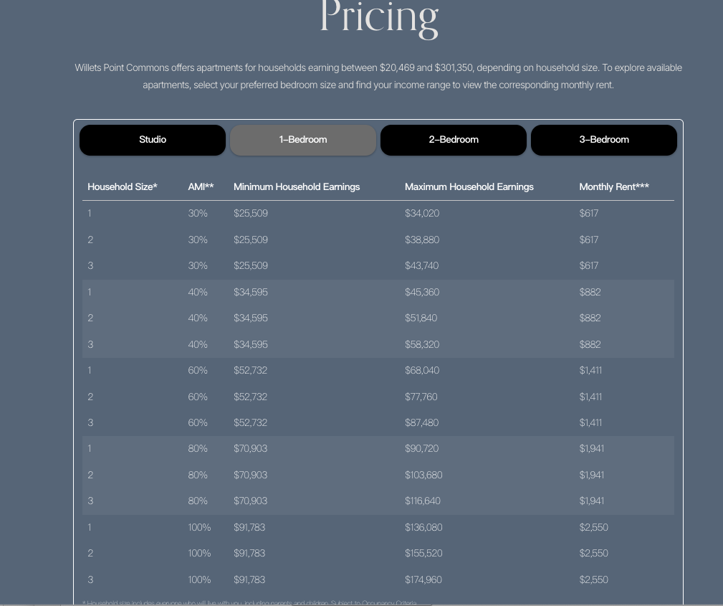The image size is (723, 606).
Task: Click the household size footnote text
Action: 251,603
